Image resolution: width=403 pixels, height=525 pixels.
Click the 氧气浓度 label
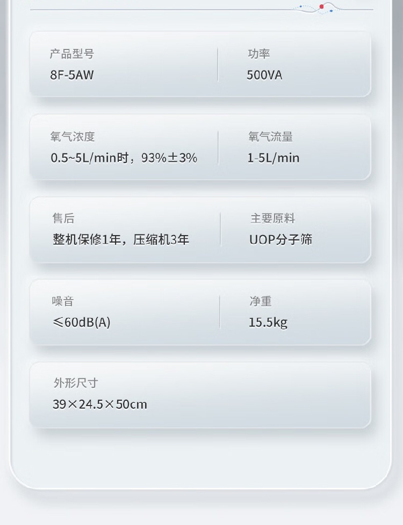pos(73,137)
